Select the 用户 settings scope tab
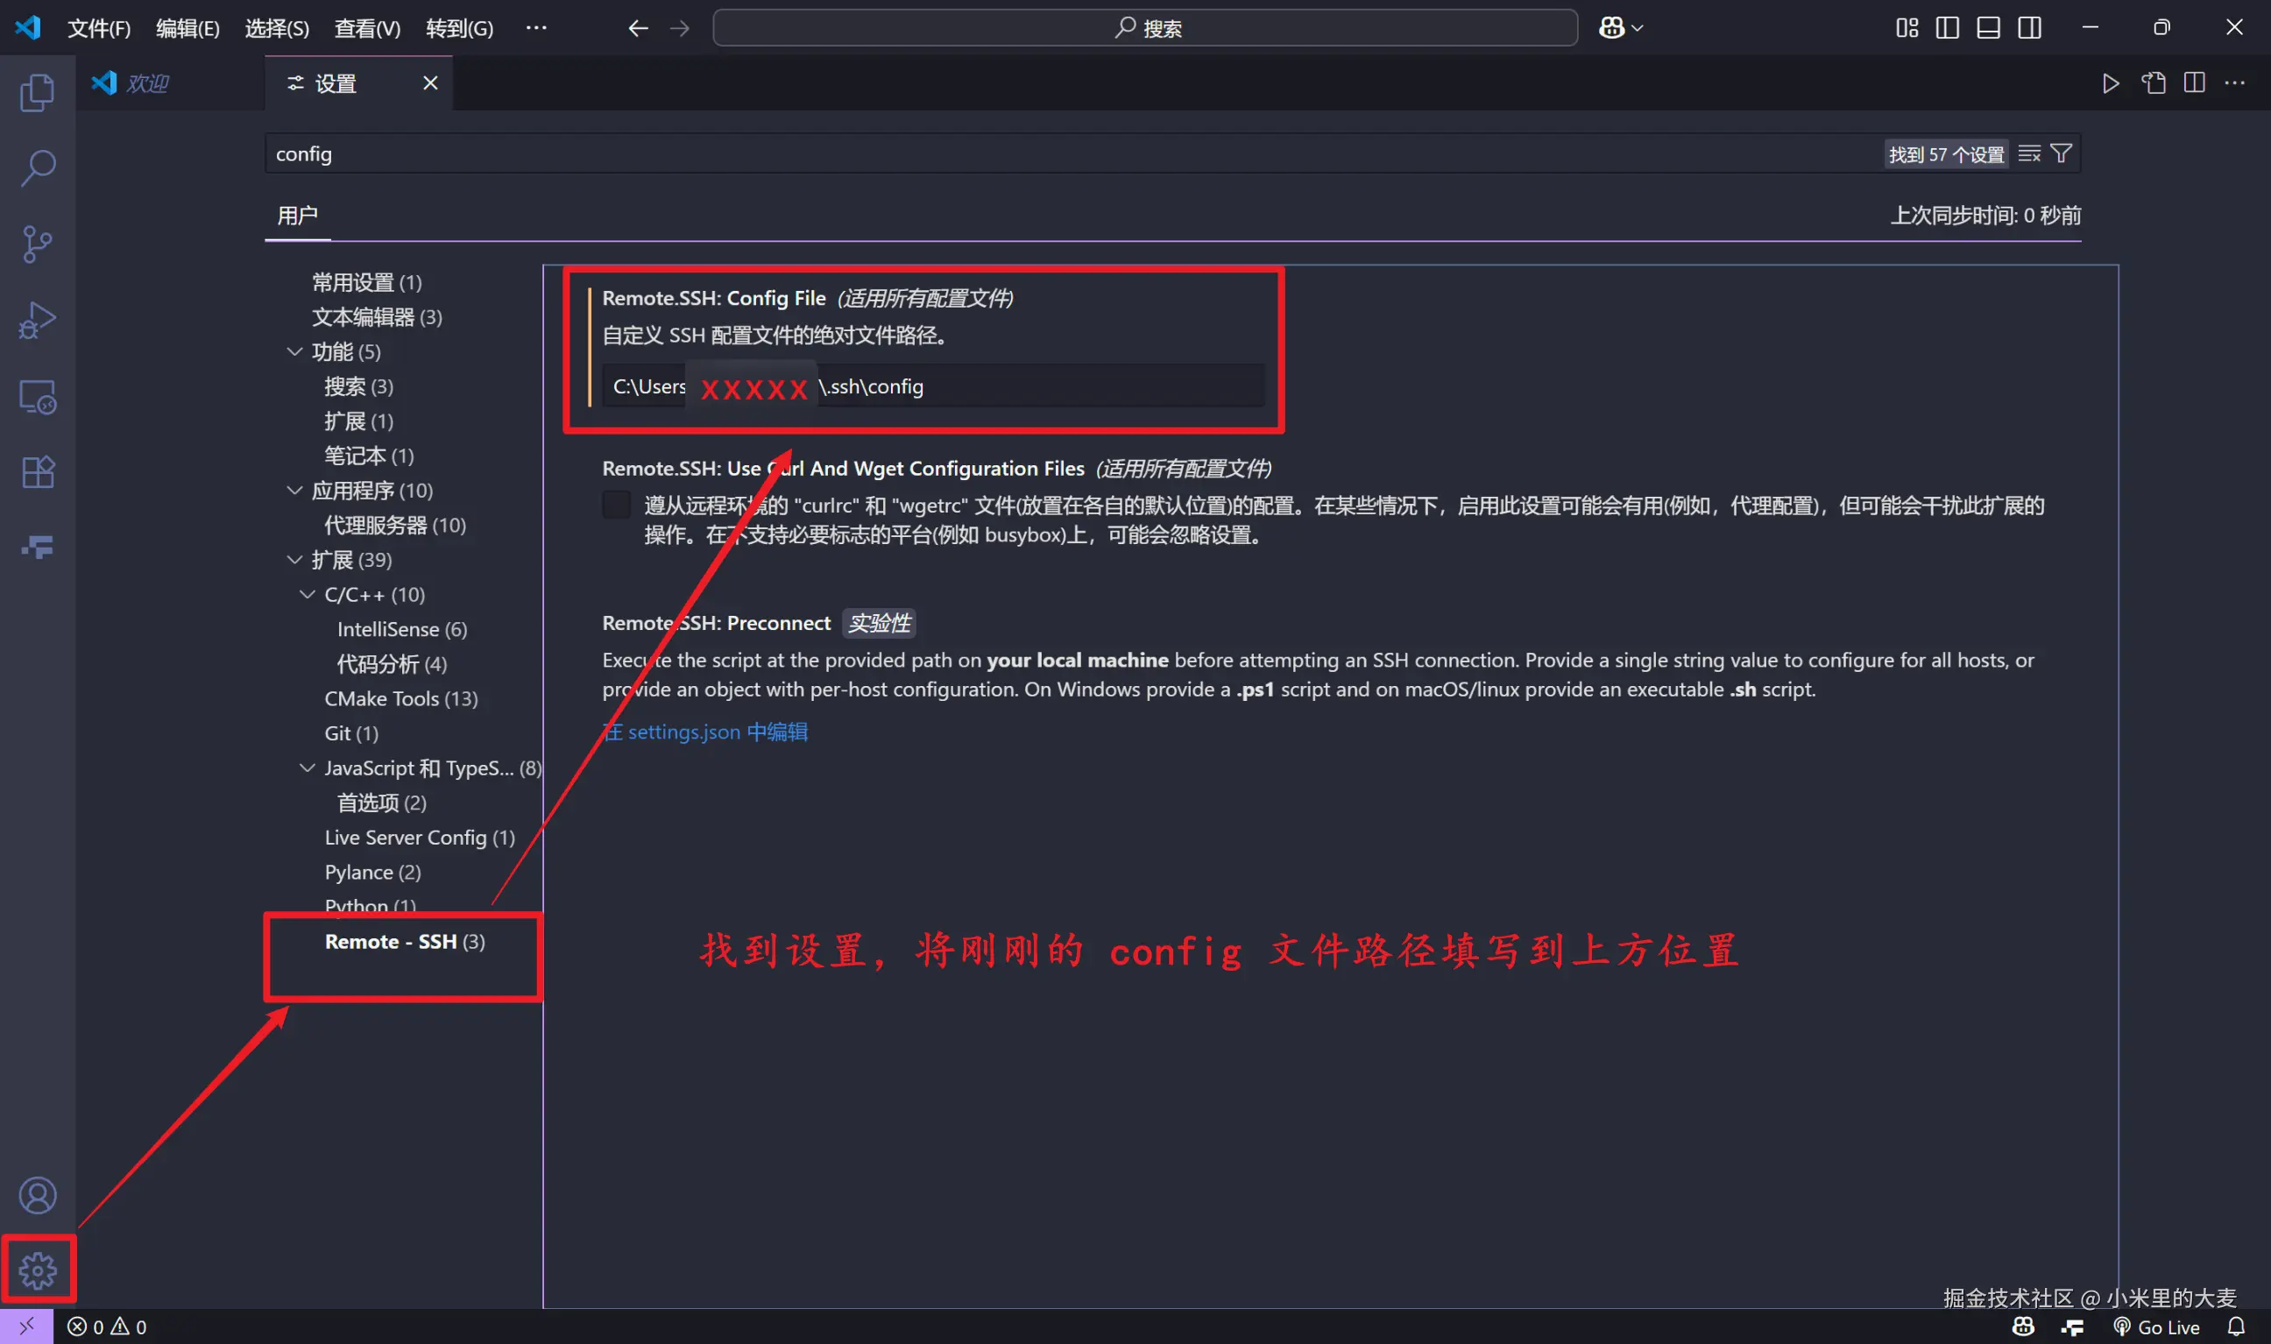Image resolution: width=2271 pixels, height=1344 pixels. click(x=297, y=216)
